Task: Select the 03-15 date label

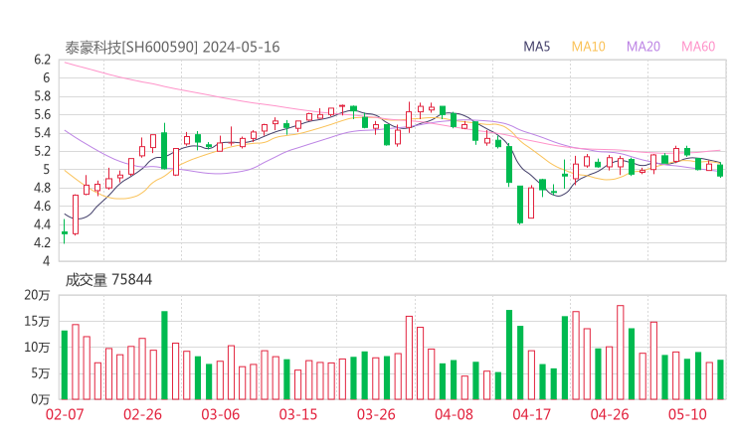Action: 298,414
